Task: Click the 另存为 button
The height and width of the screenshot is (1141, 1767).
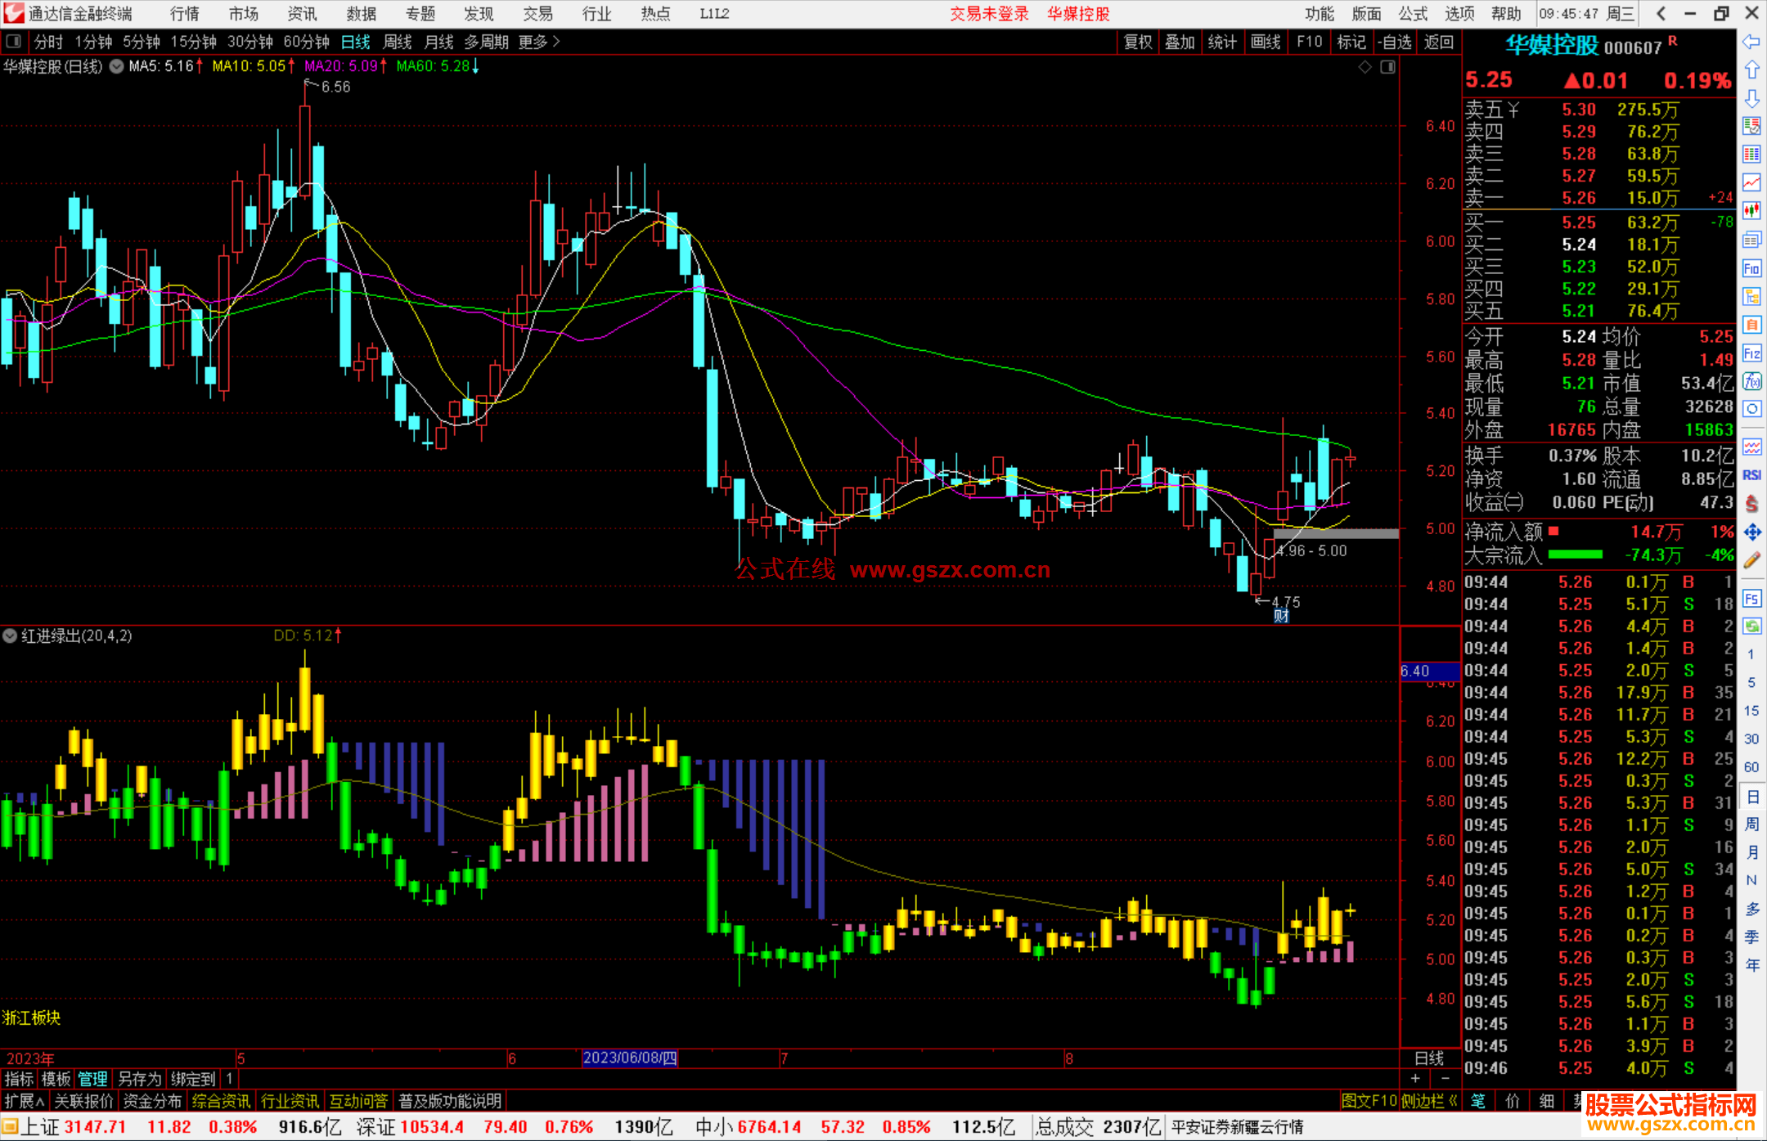Action: (x=140, y=1079)
